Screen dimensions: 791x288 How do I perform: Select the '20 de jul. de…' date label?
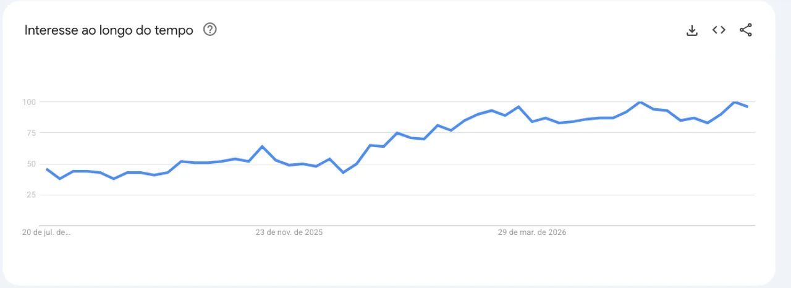click(46, 233)
